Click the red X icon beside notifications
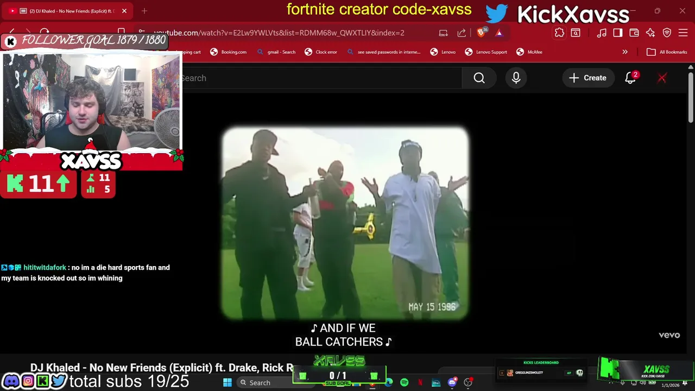 (x=662, y=78)
